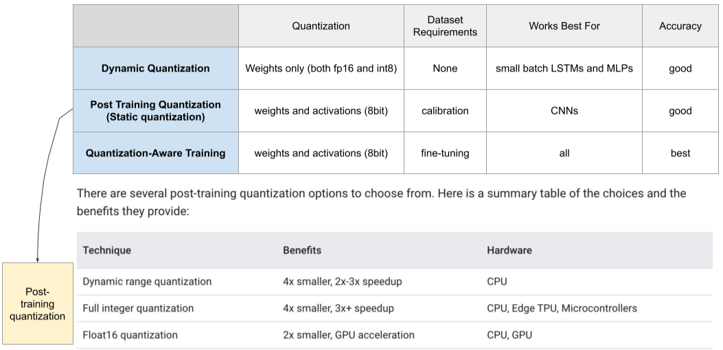Click the Quantization column header
This screenshot has width=723, height=350.
321,26
